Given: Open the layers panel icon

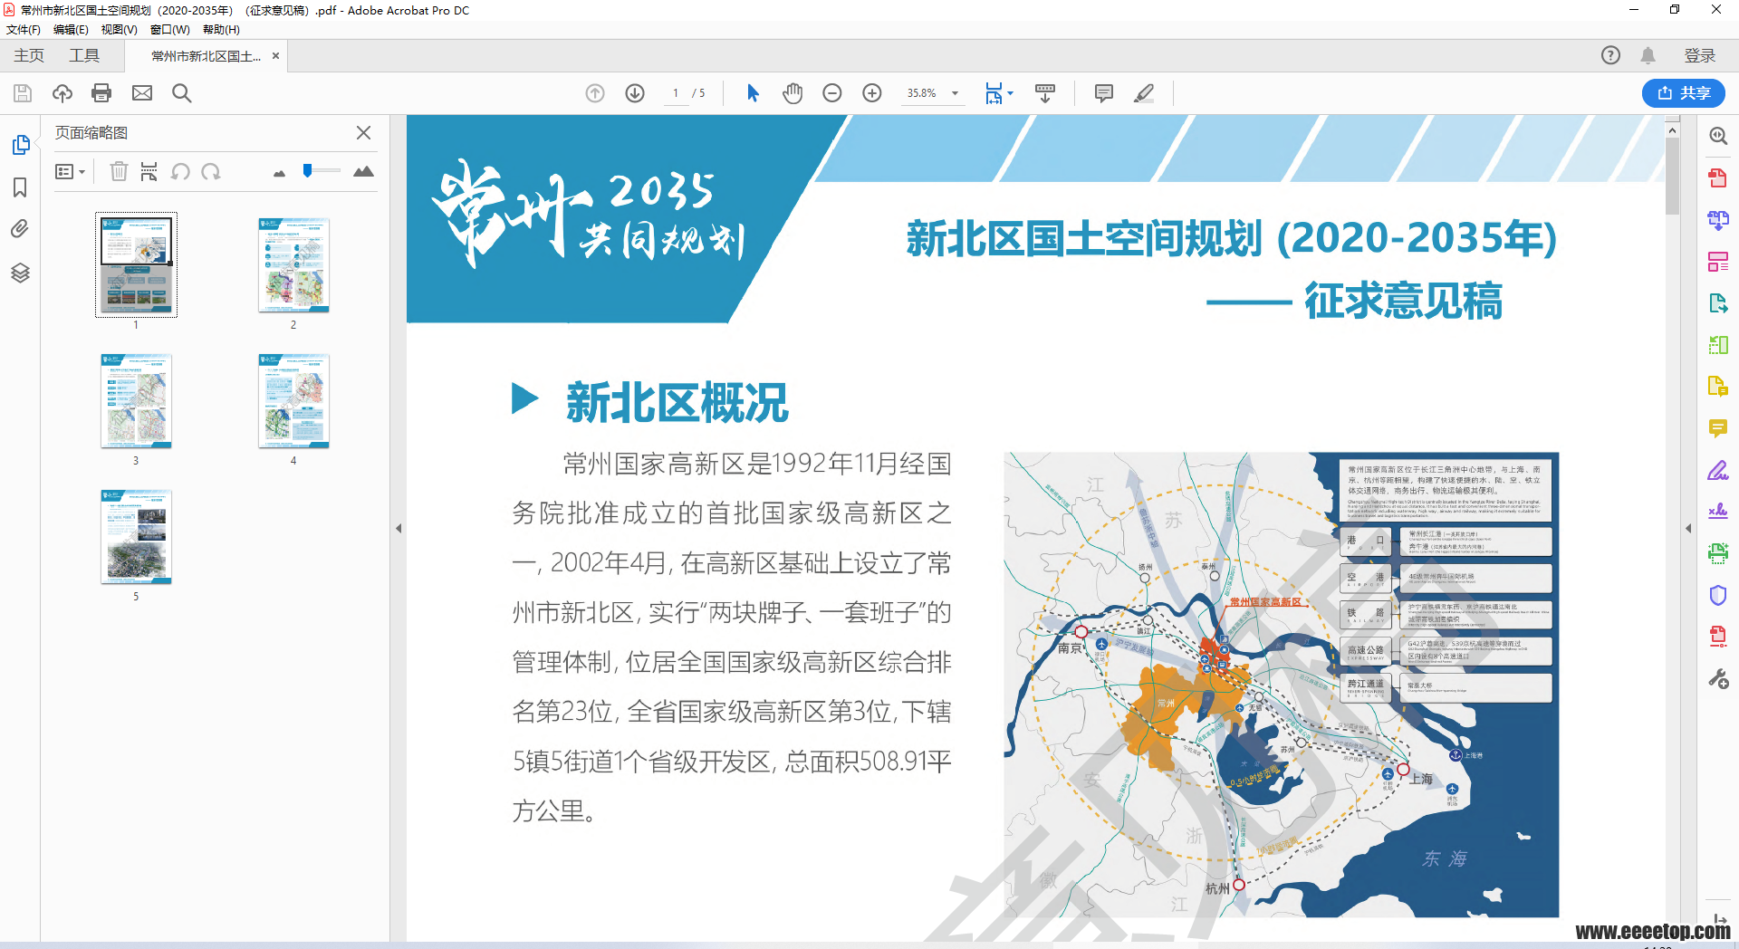Looking at the screenshot, I should (20, 273).
